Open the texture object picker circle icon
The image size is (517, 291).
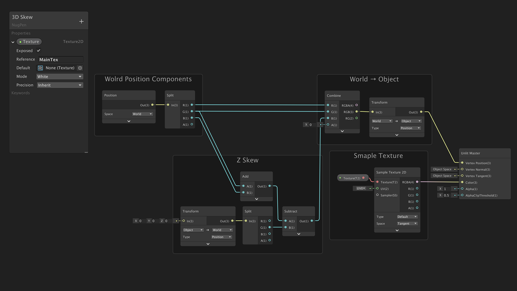pyautogui.click(x=80, y=68)
